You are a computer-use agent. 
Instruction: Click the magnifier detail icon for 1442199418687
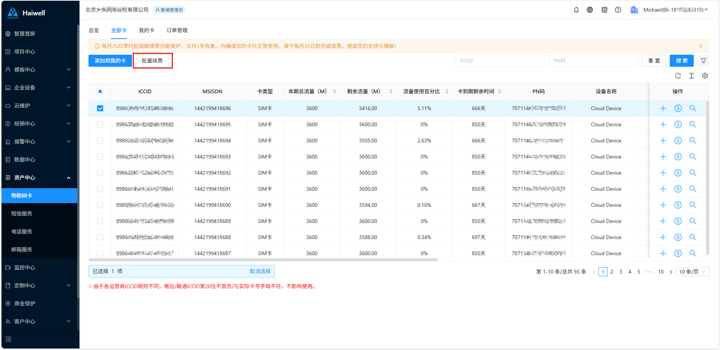click(x=693, y=253)
